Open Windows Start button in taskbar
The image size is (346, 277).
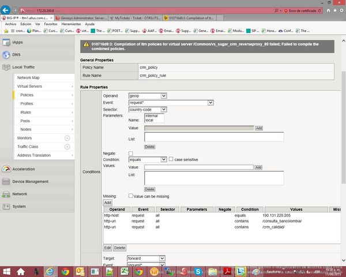click(x=7, y=271)
